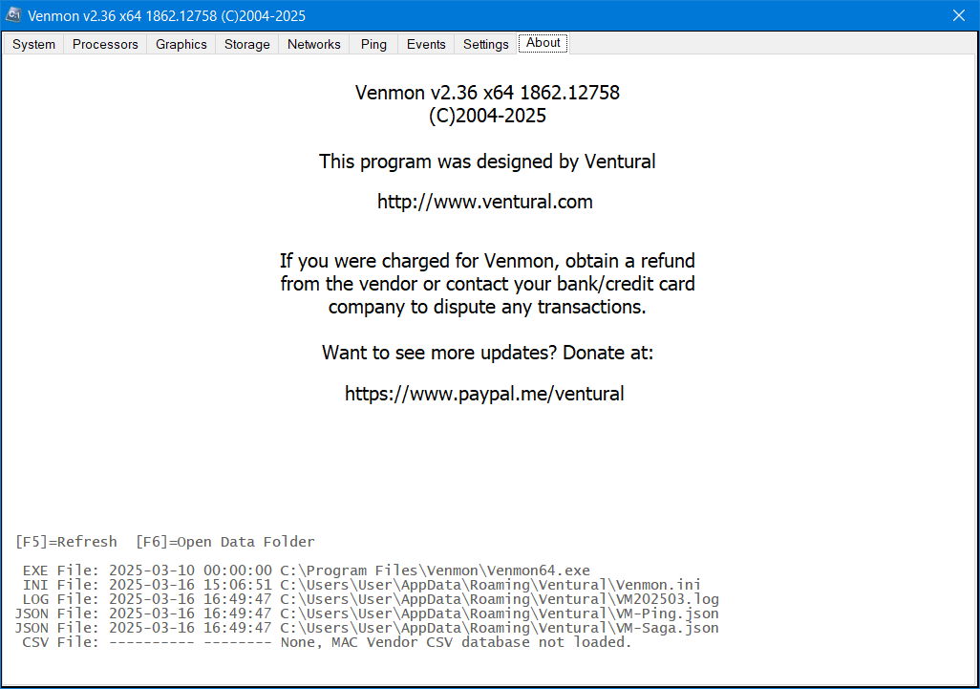Open the http://www.ventural.com link
This screenshot has width=980, height=689.
(485, 202)
